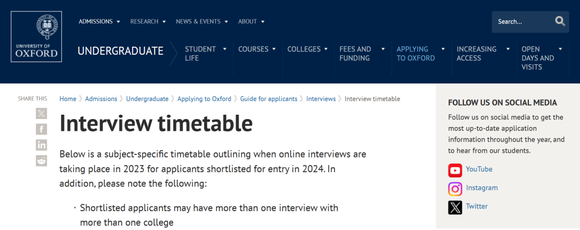Image resolution: width=580 pixels, height=230 pixels.
Task: Open the Courses menu item
Action: click(x=257, y=49)
